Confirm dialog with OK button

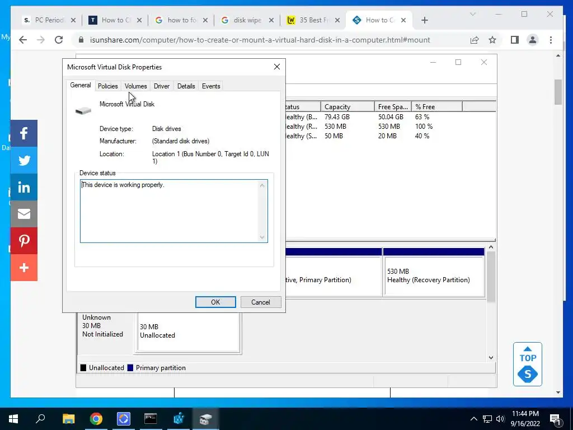click(x=215, y=302)
